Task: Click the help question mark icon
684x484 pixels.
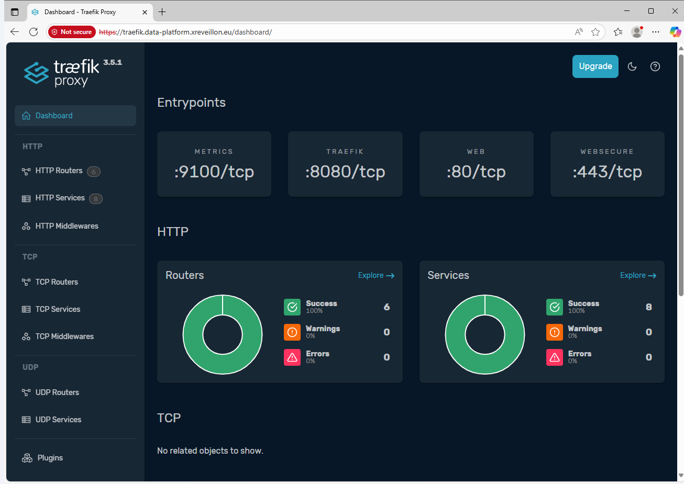Action: 655,66
